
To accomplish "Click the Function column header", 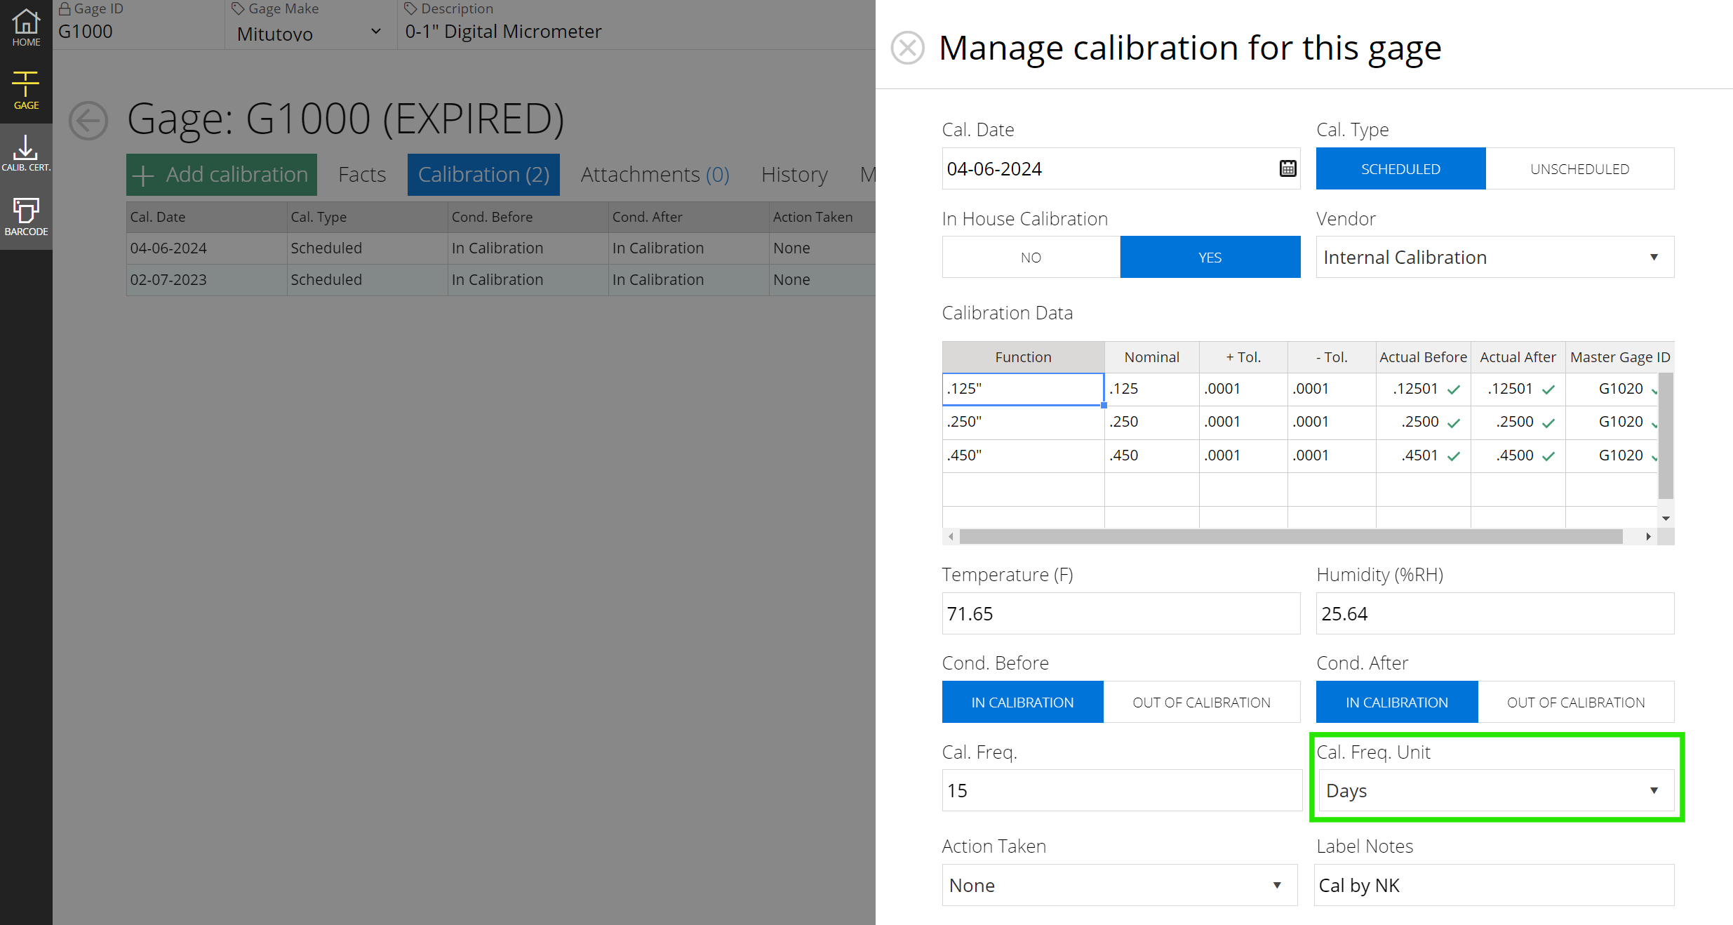I will [x=1023, y=357].
